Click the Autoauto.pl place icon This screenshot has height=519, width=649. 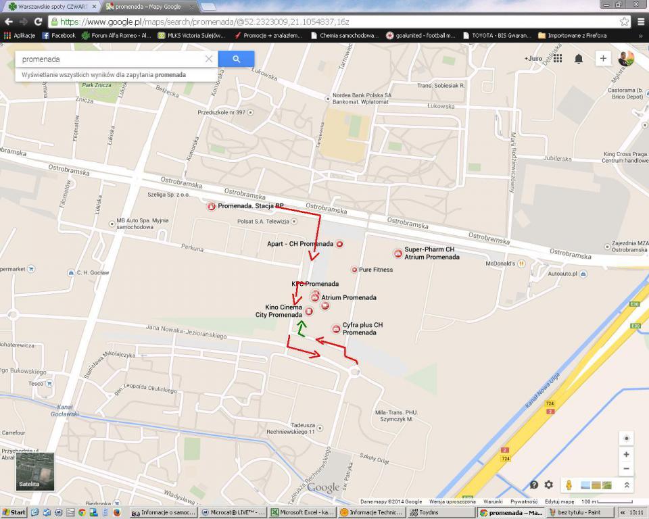(x=583, y=274)
